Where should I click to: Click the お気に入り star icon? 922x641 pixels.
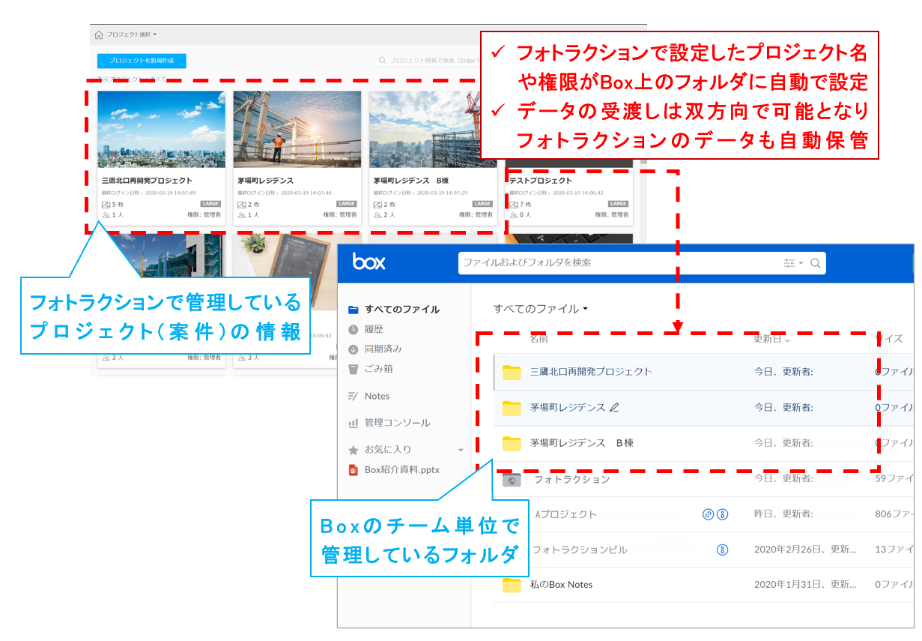(354, 450)
